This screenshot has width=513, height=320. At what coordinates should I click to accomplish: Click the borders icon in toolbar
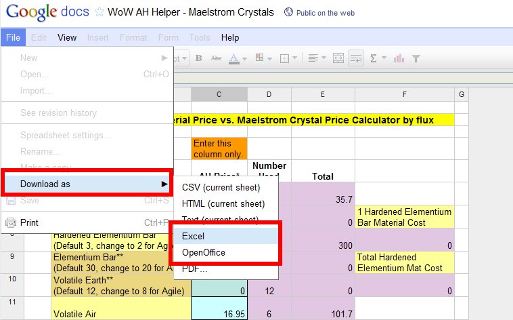tap(285, 58)
